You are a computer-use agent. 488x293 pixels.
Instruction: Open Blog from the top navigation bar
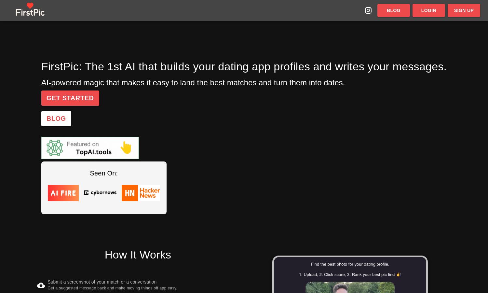(394, 10)
